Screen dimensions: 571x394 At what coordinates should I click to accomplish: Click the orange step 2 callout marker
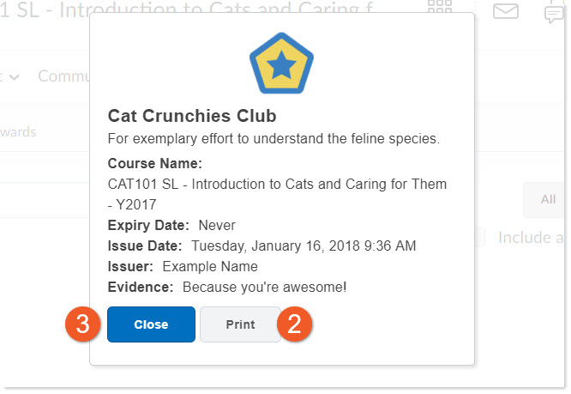(x=294, y=324)
